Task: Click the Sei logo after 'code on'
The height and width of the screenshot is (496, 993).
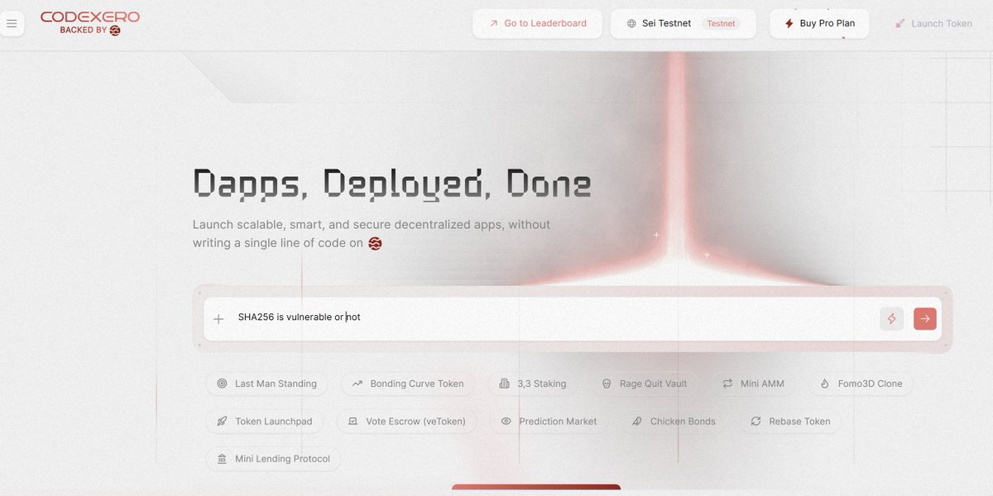Action: click(x=375, y=243)
